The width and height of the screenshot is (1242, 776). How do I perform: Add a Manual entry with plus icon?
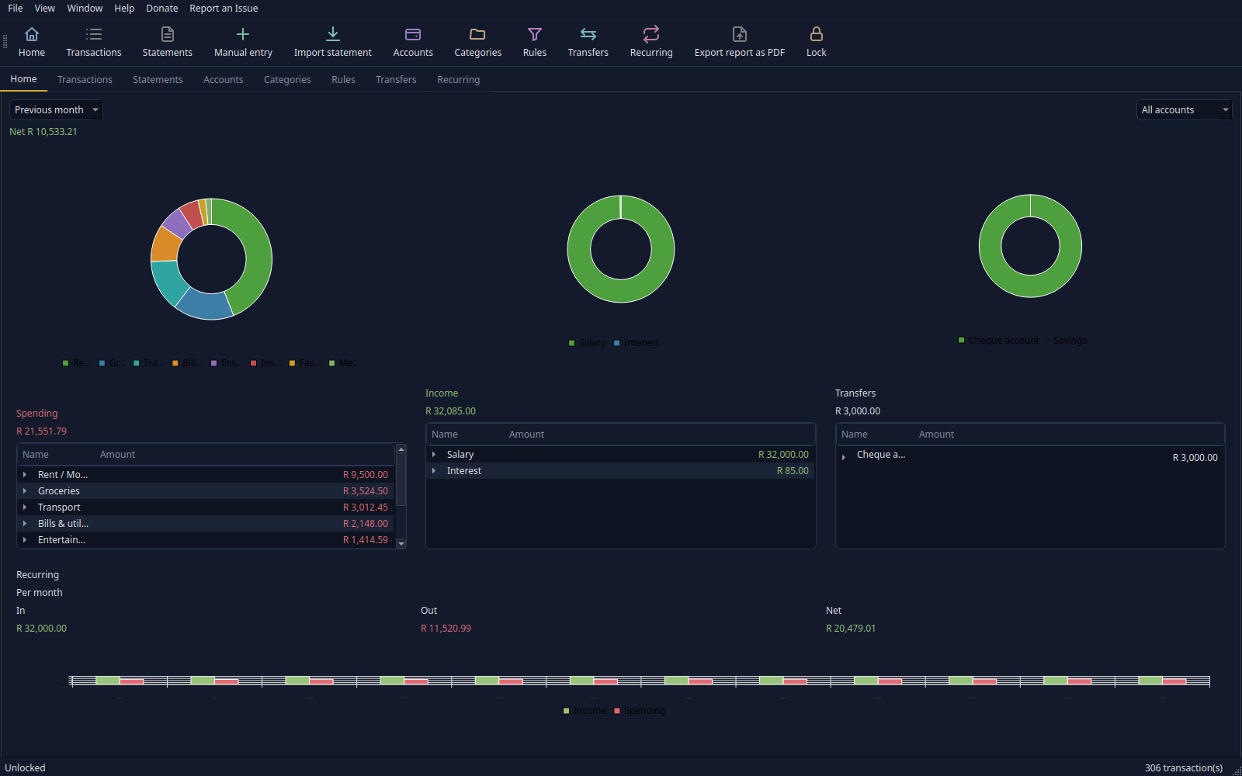[243, 34]
